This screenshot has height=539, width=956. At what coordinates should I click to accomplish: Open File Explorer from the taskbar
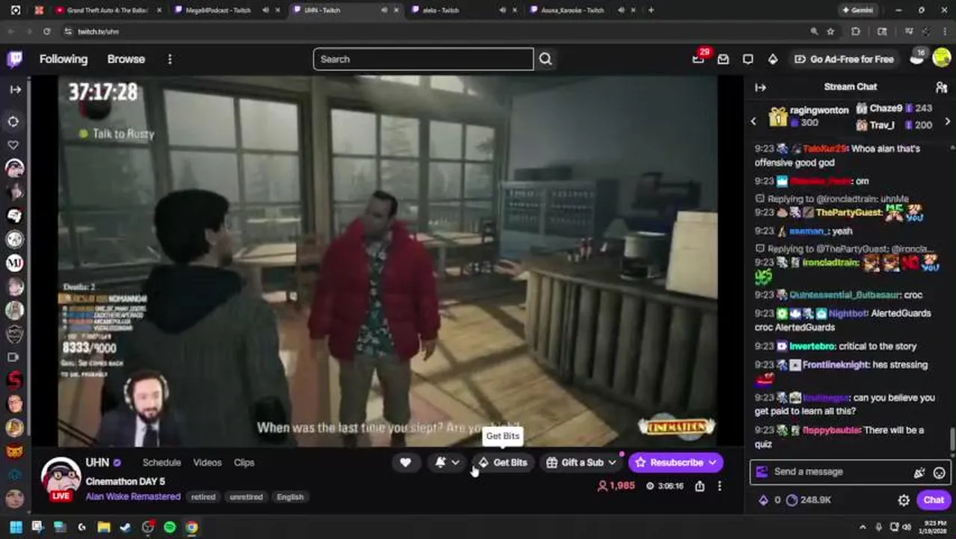pyautogui.click(x=103, y=527)
